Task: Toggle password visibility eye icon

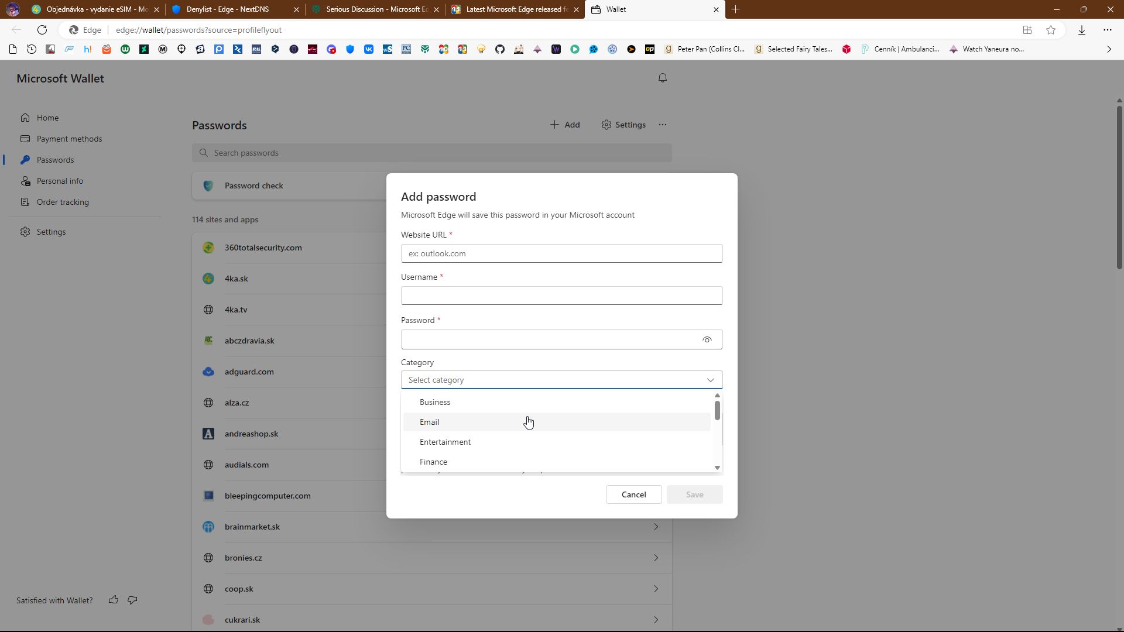Action: pos(707,340)
